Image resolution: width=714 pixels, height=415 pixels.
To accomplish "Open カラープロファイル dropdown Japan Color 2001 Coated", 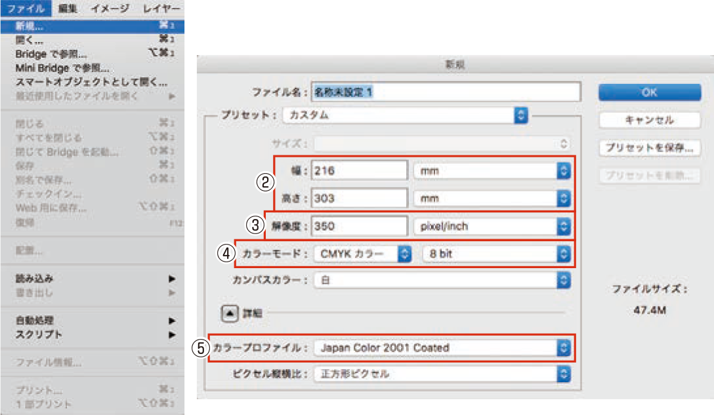I will click(x=442, y=348).
